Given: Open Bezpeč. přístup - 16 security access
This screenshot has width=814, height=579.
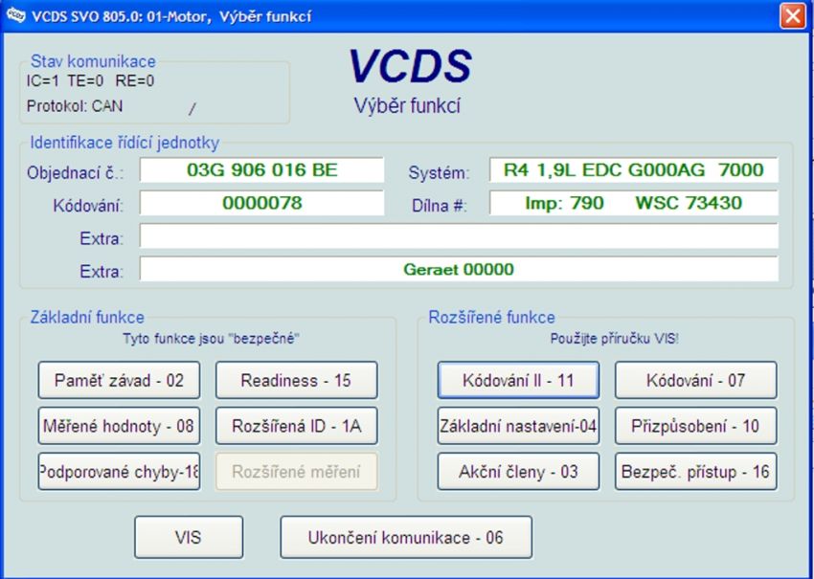Looking at the screenshot, I should (x=695, y=472).
